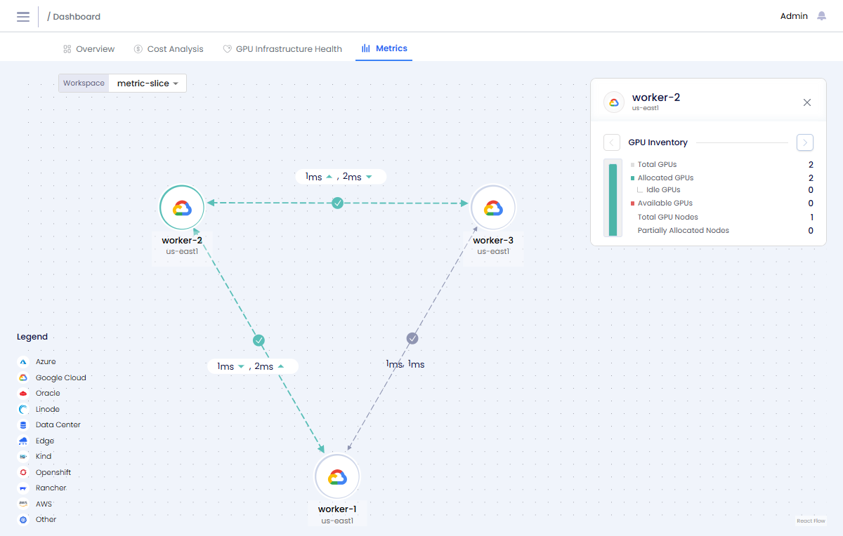
Task: Click the Google Cloud legend entry
Action: [x=60, y=377]
